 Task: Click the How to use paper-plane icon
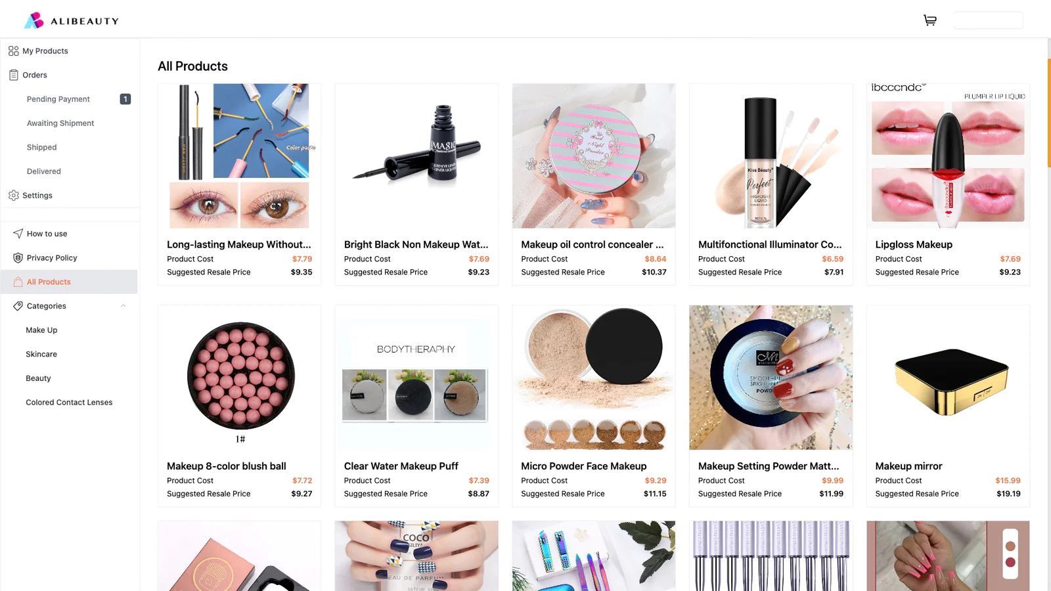[18, 233]
